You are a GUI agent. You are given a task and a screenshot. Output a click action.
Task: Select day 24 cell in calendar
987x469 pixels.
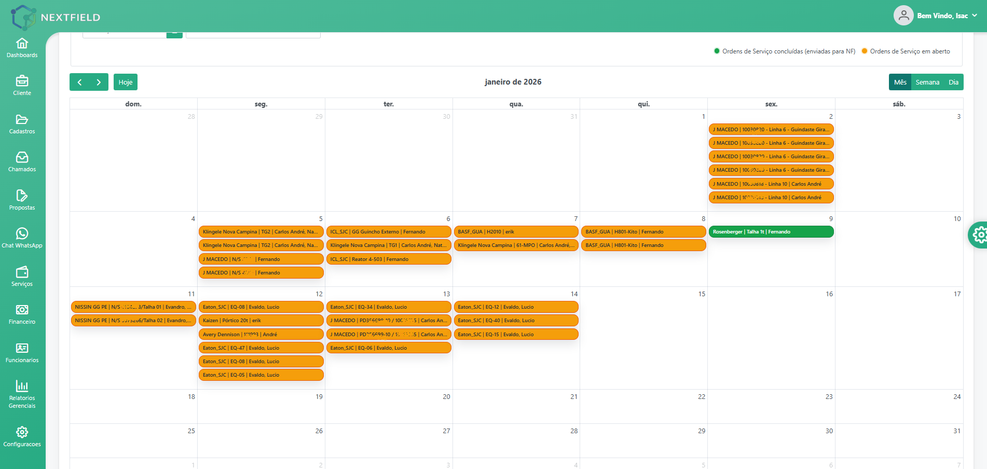pyautogui.click(x=899, y=406)
